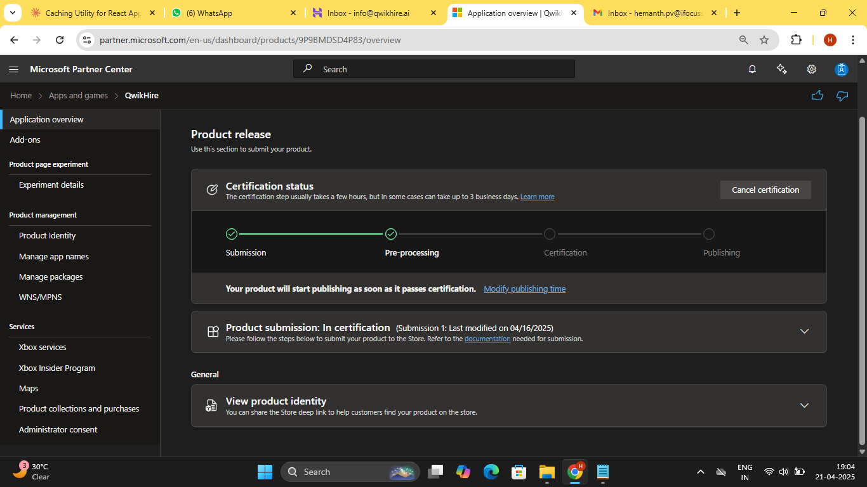Open Task View on taskbar

[x=435, y=472]
